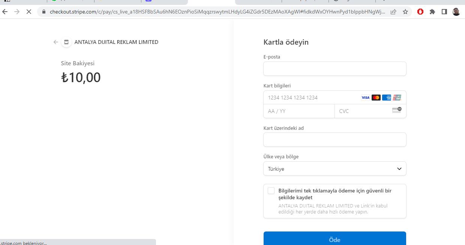This screenshot has width=465, height=245.
Task: Go back using arrow beside ANTALYA DIJITAL REKLAM
Action: pyautogui.click(x=56, y=42)
